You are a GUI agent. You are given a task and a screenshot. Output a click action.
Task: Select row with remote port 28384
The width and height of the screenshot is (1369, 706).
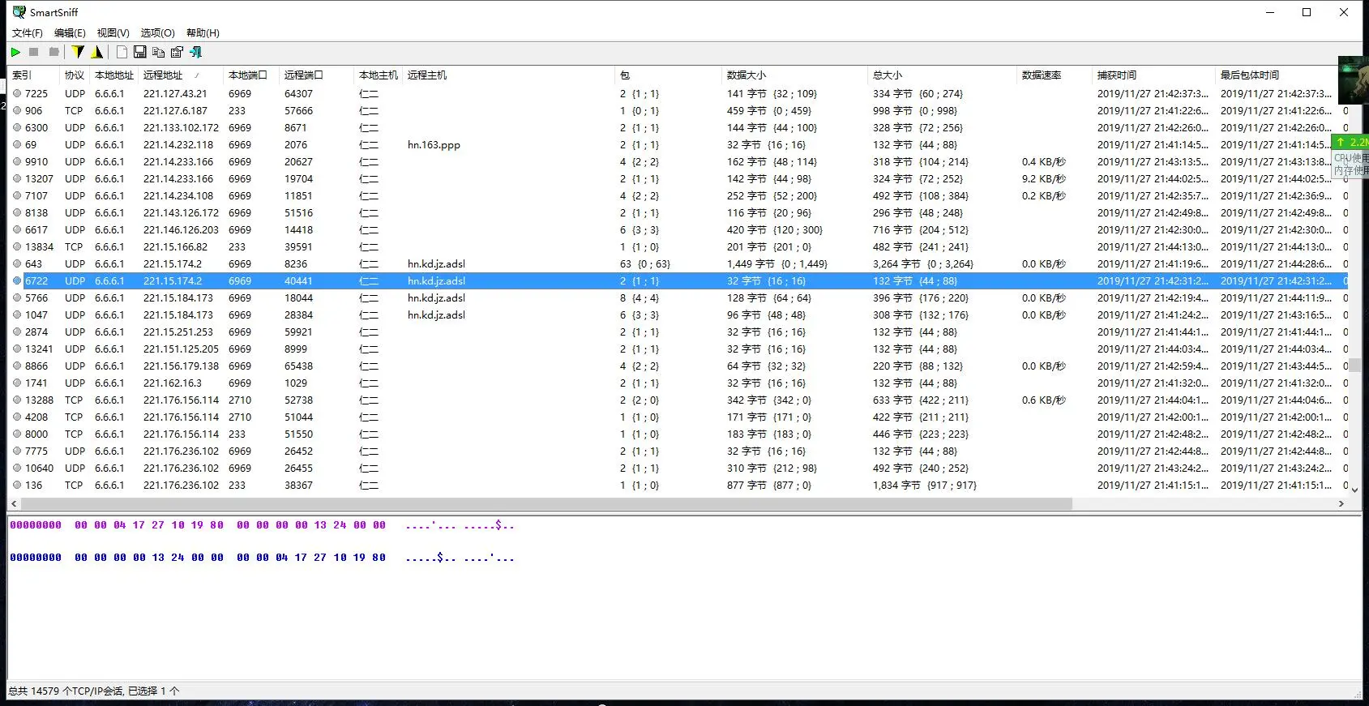[x=677, y=314]
